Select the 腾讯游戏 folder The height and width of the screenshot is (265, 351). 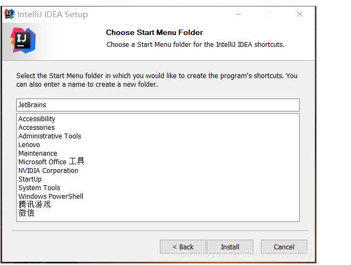click(x=35, y=205)
